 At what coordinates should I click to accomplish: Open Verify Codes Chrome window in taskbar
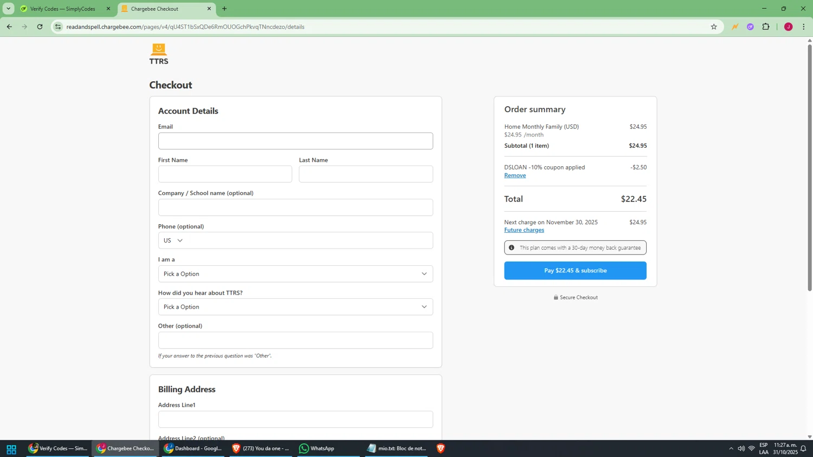point(57,448)
